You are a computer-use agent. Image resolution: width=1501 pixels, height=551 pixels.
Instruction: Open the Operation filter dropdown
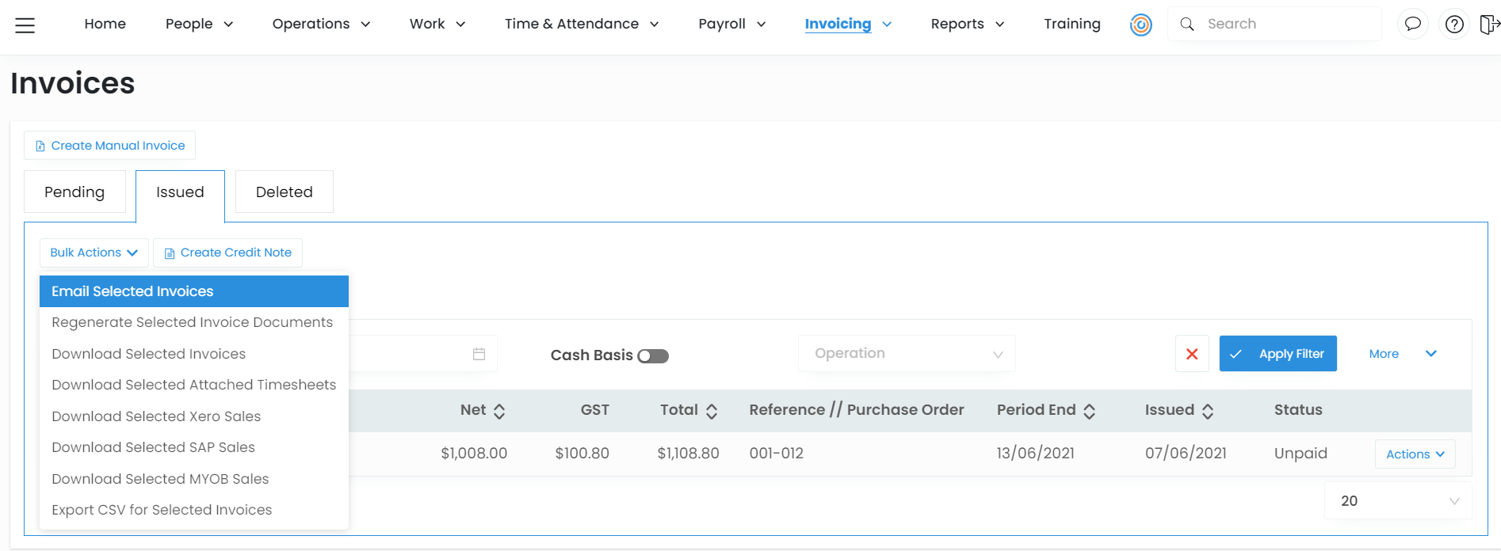(x=906, y=354)
